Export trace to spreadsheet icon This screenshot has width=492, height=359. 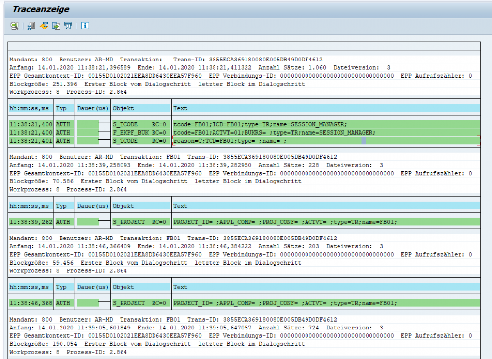[x=31, y=26]
